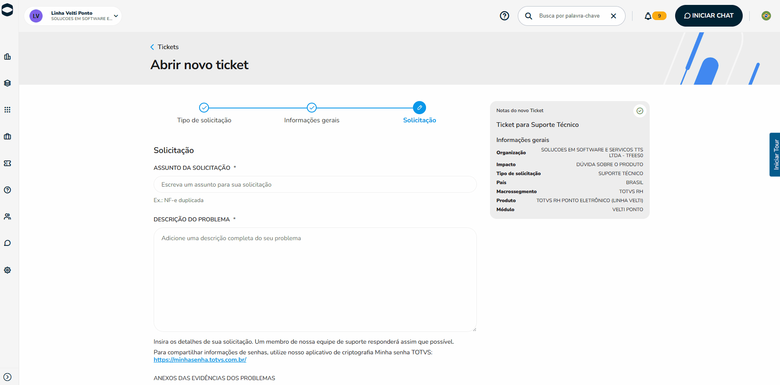
Task: Open the minhasenha.totvs.com.br link
Action: [x=200, y=360]
